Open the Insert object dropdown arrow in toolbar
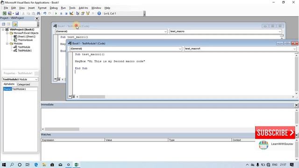Viewport: 299px width, 168px height. point(13,14)
